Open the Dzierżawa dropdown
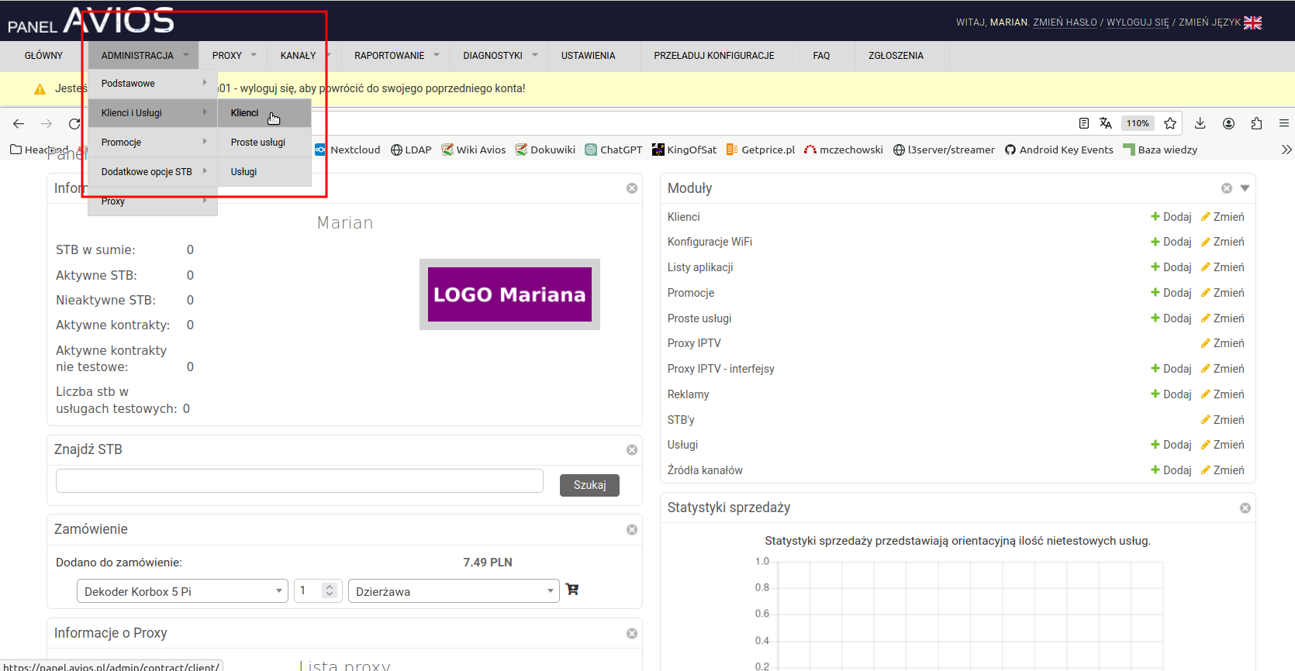This screenshot has height=671, width=1295. 454,591
